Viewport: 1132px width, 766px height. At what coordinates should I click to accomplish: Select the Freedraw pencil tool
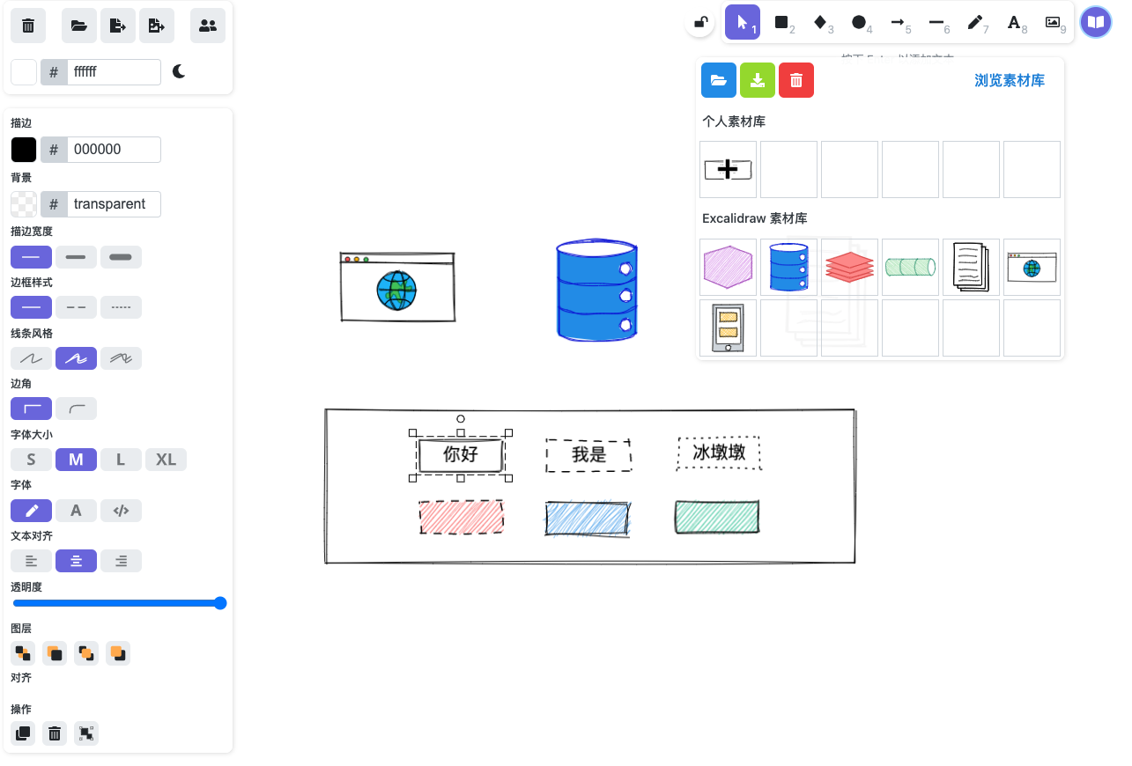[975, 22]
